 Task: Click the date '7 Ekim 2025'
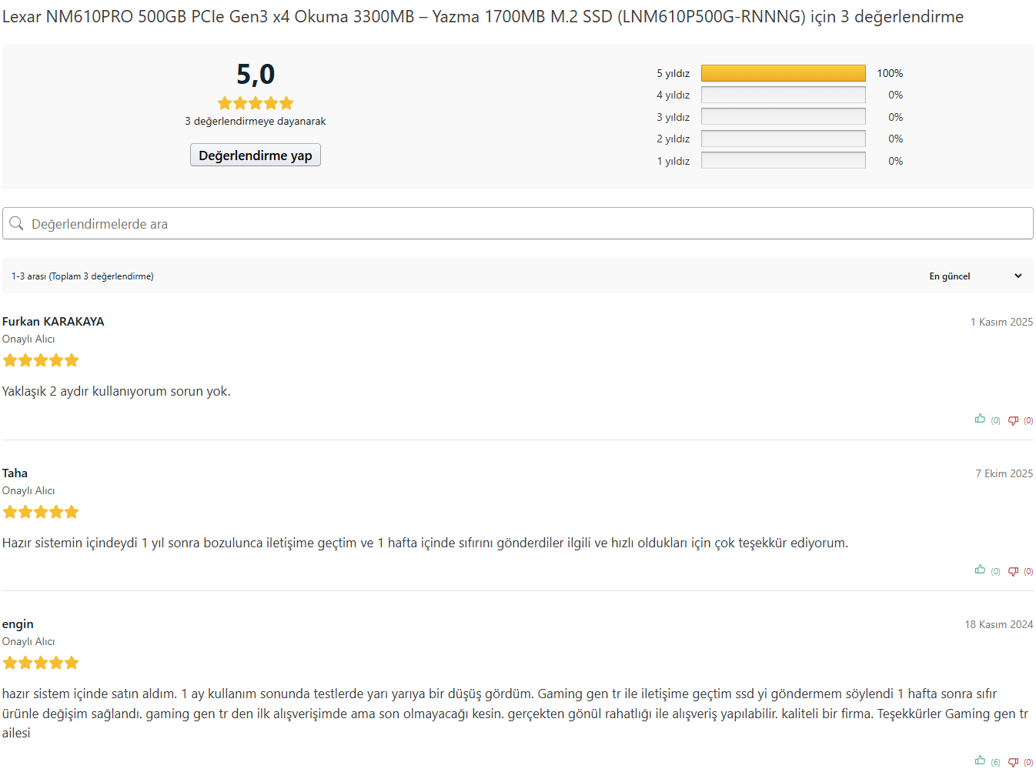(x=1004, y=473)
